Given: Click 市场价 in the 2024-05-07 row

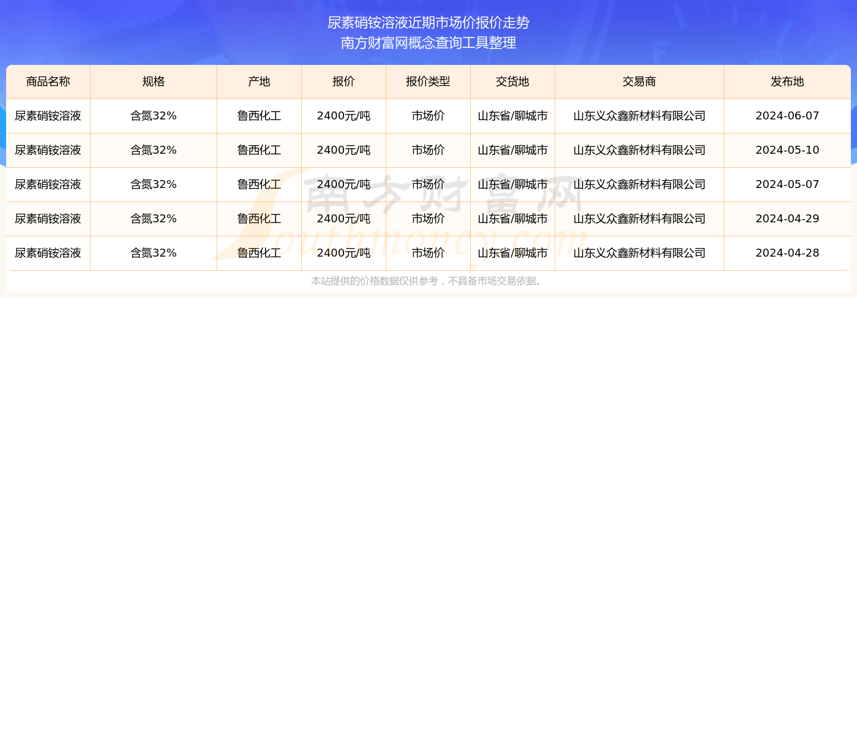Looking at the screenshot, I should (428, 184).
